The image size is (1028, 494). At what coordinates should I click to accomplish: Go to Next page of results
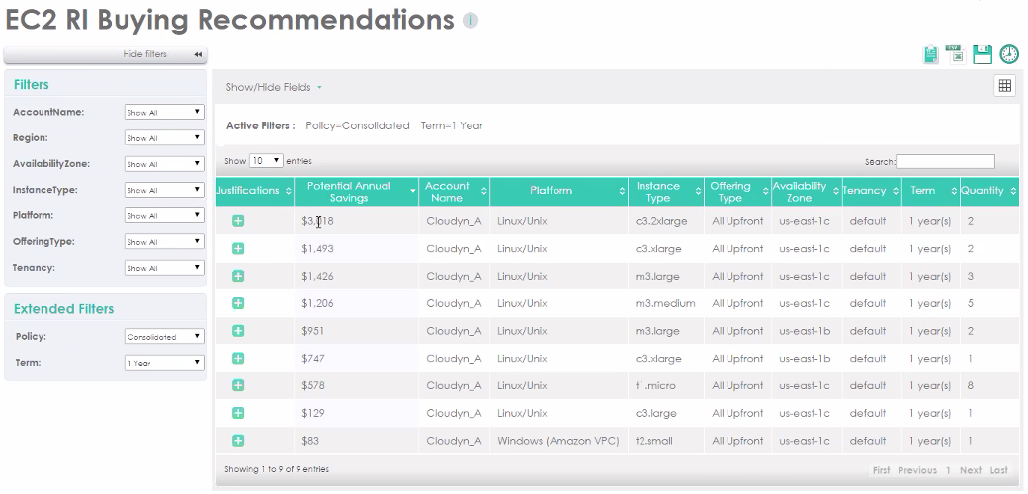pos(971,470)
